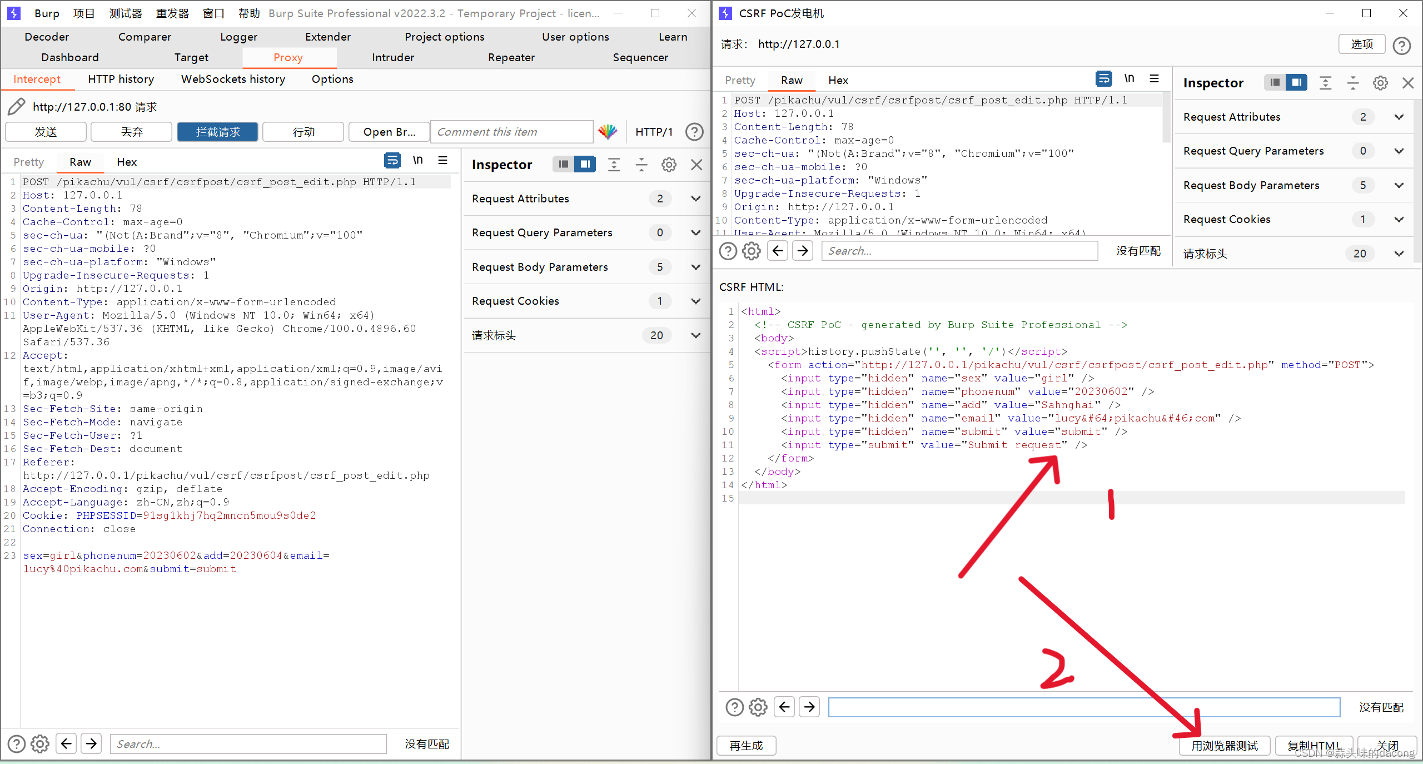Toggle the highlighted Intercept (拦截请求) button off
The image size is (1423, 764).
click(217, 132)
